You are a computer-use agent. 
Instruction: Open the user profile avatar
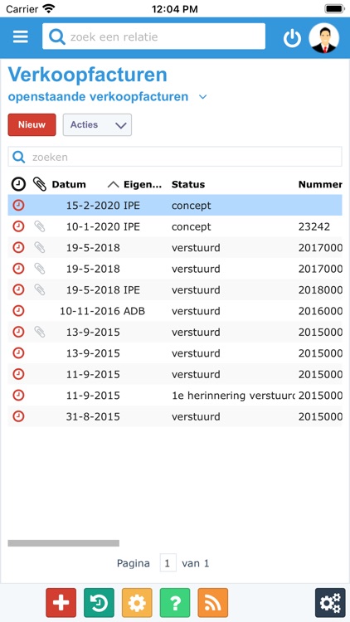pos(323,37)
